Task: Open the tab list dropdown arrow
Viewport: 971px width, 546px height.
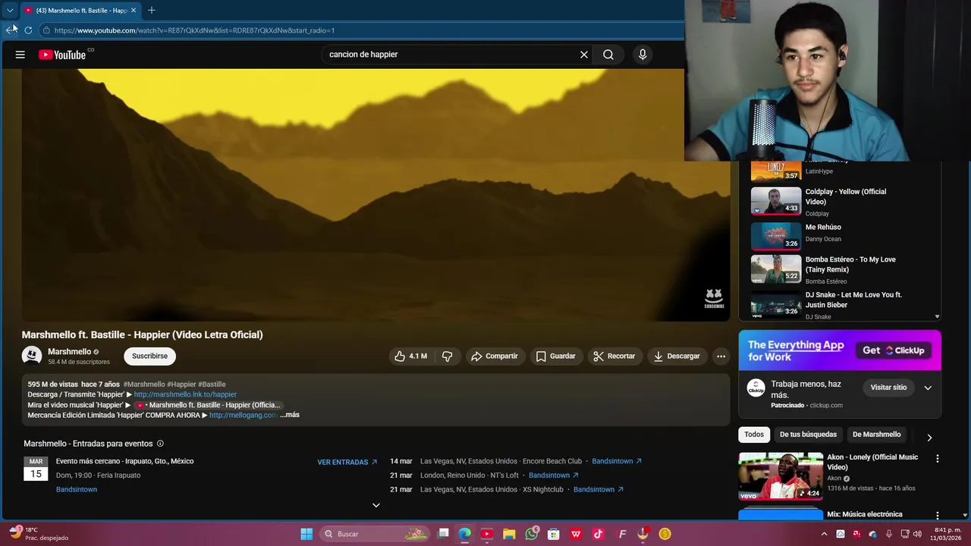Action: (10, 10)
